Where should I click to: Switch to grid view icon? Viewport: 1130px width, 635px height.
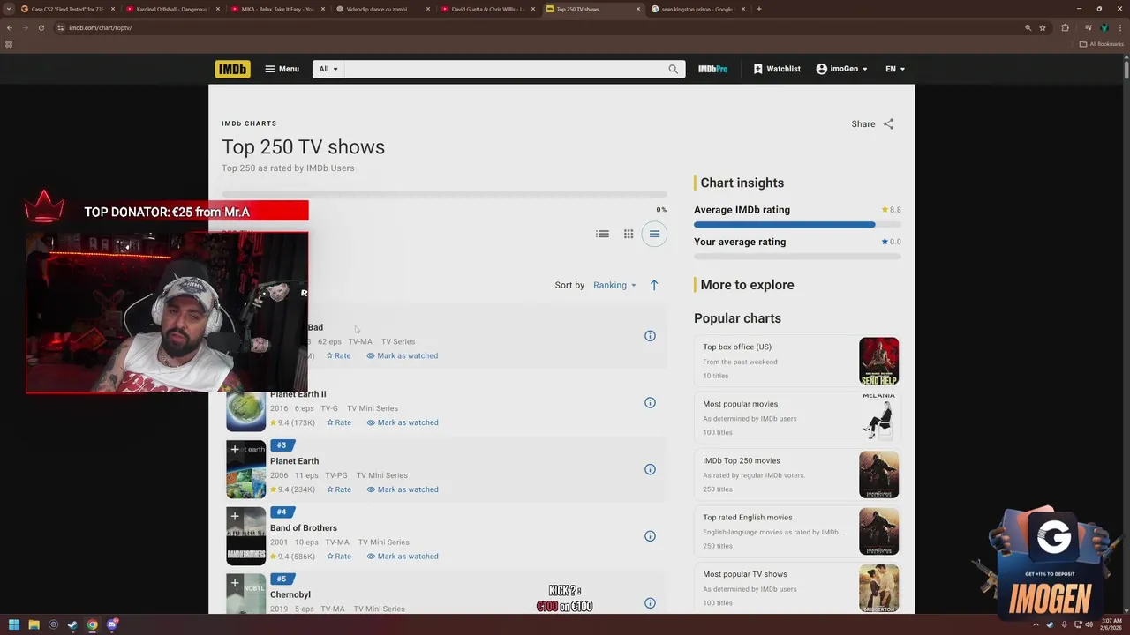[x=629, y=234]
